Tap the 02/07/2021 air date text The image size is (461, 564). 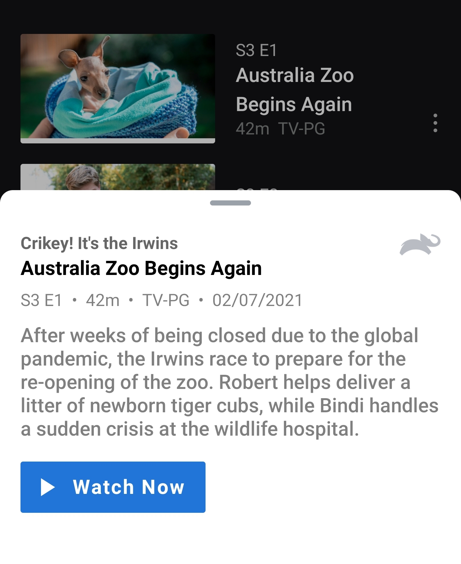257,300
